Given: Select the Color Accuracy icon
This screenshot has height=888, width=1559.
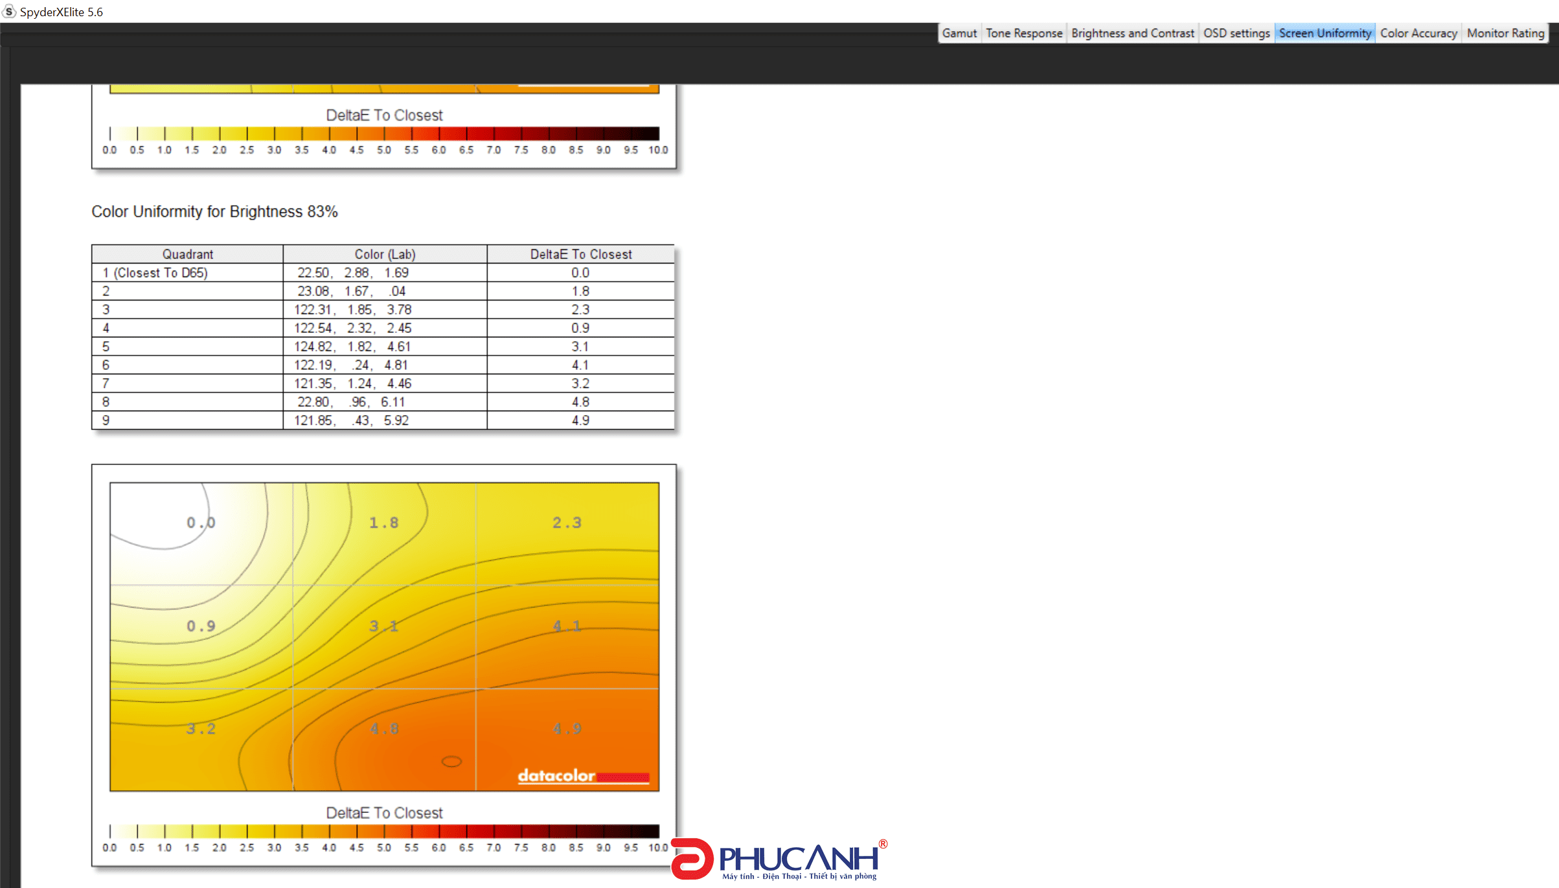Looking at the screenshot, I should pyautogui.click(x=1418, y=32).
